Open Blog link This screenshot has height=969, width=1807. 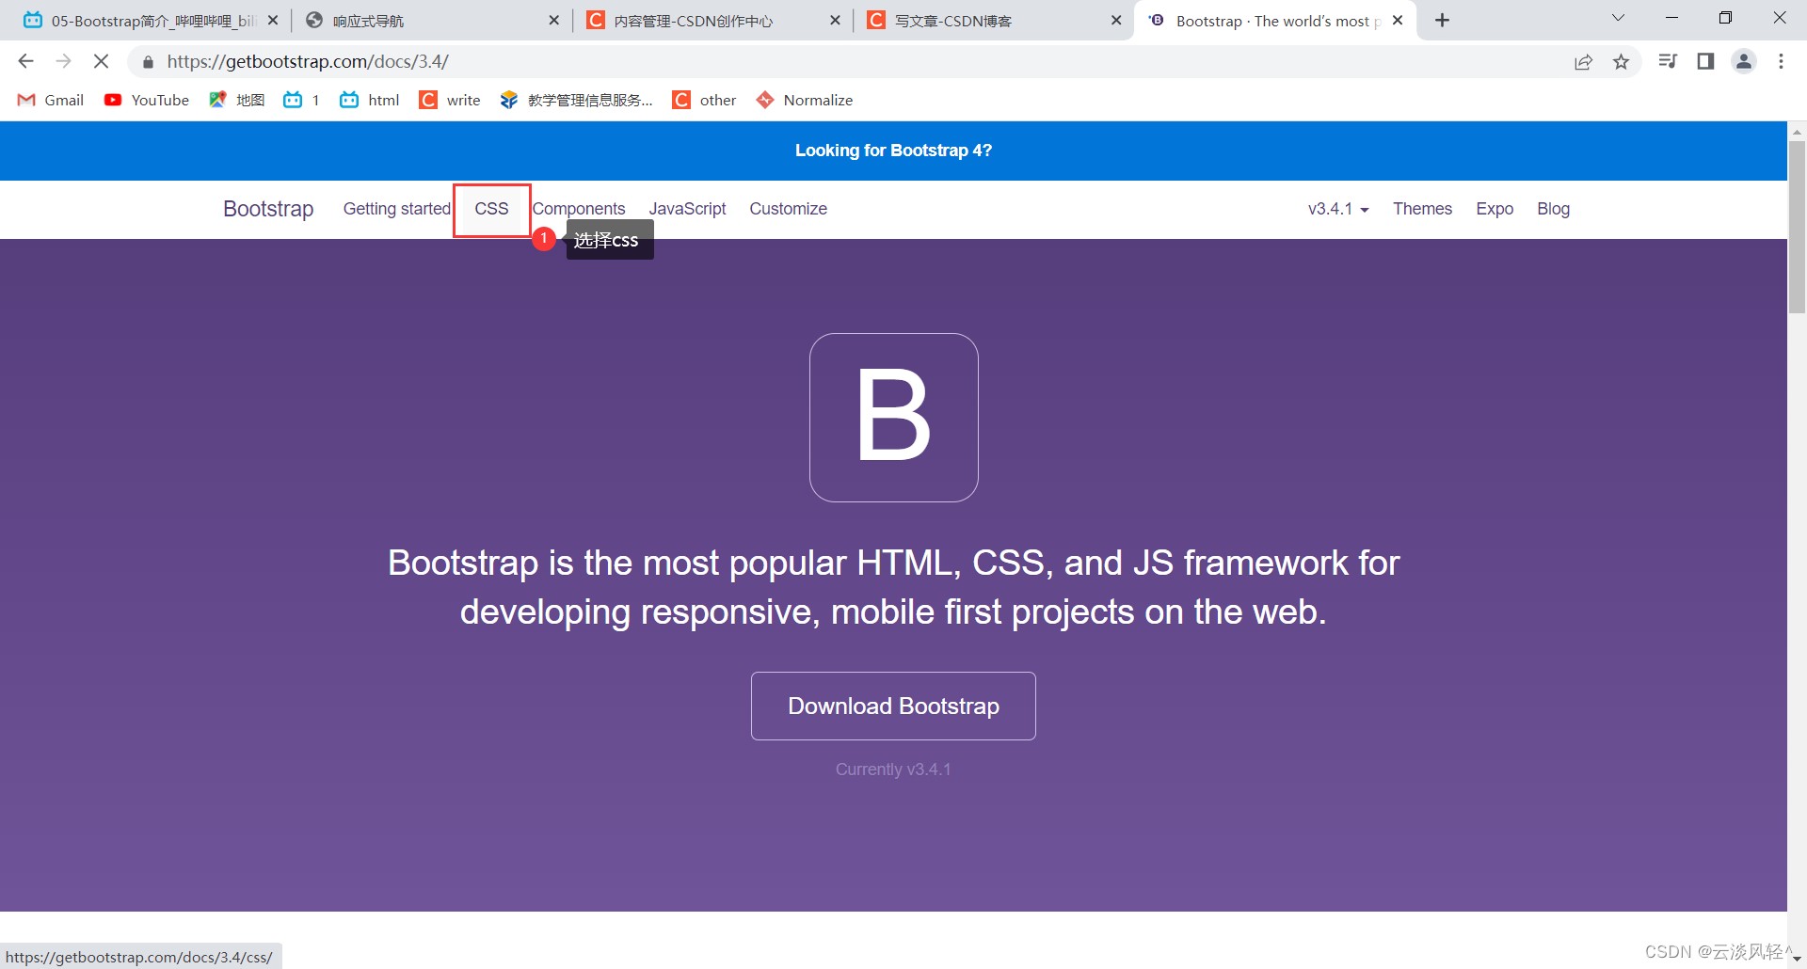[x=1553, y=209]
